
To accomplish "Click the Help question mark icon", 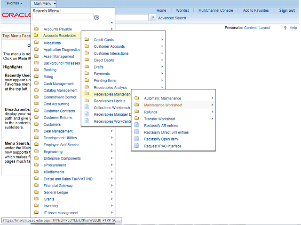I will 285,28.
